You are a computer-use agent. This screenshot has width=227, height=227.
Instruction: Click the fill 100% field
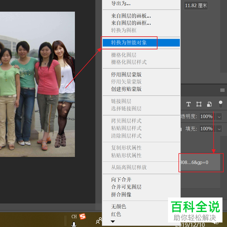pos(207,128)
